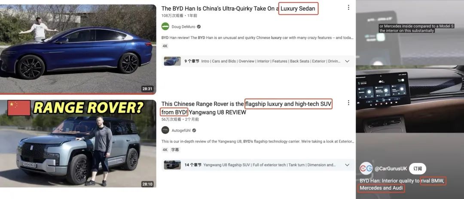Open the BYD Han blue sedan video thumbnail
Screen dimensions: 464x199
point(78,49)
